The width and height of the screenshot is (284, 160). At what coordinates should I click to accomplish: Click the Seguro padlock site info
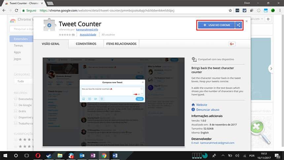click(29, 11)
